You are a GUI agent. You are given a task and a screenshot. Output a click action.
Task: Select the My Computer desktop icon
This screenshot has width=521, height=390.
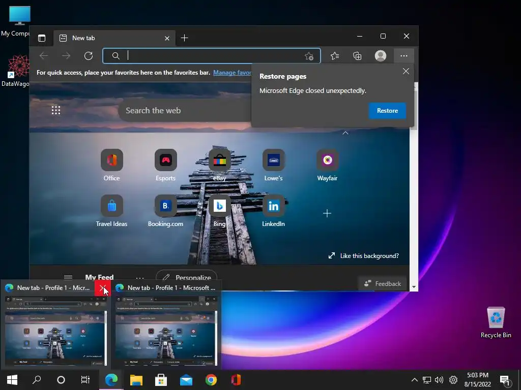(16, 21)
